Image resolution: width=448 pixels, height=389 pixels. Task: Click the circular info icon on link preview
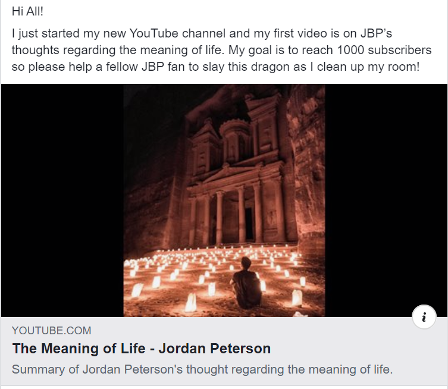424,317
